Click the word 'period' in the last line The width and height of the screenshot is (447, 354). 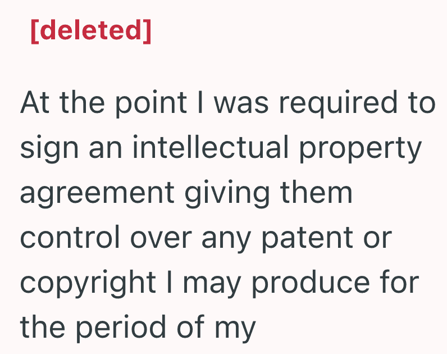click(121, 329)
